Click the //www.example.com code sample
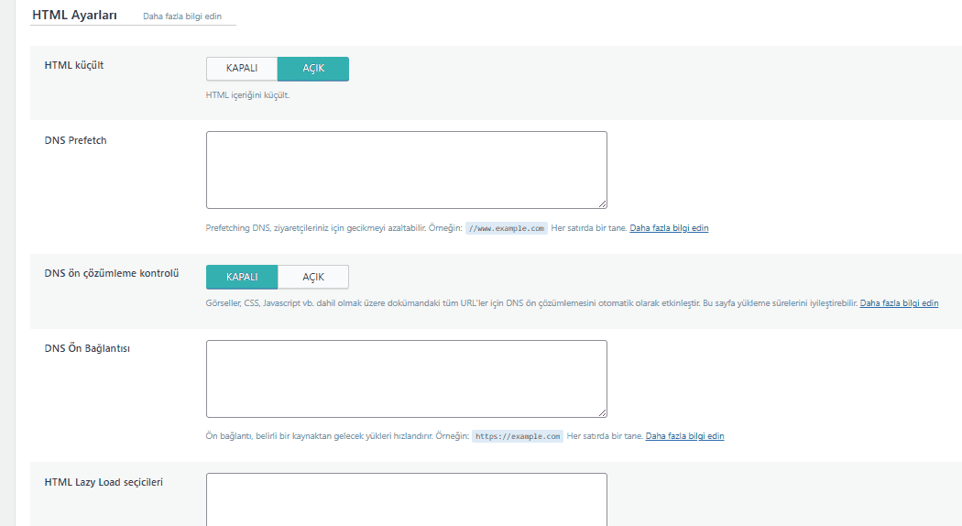The image size is (962, 526). pyautogui.click(x=506, y=228)
